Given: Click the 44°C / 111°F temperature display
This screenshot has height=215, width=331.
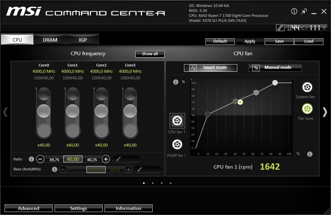Looking at the screenshot, I should click(306, 28).
